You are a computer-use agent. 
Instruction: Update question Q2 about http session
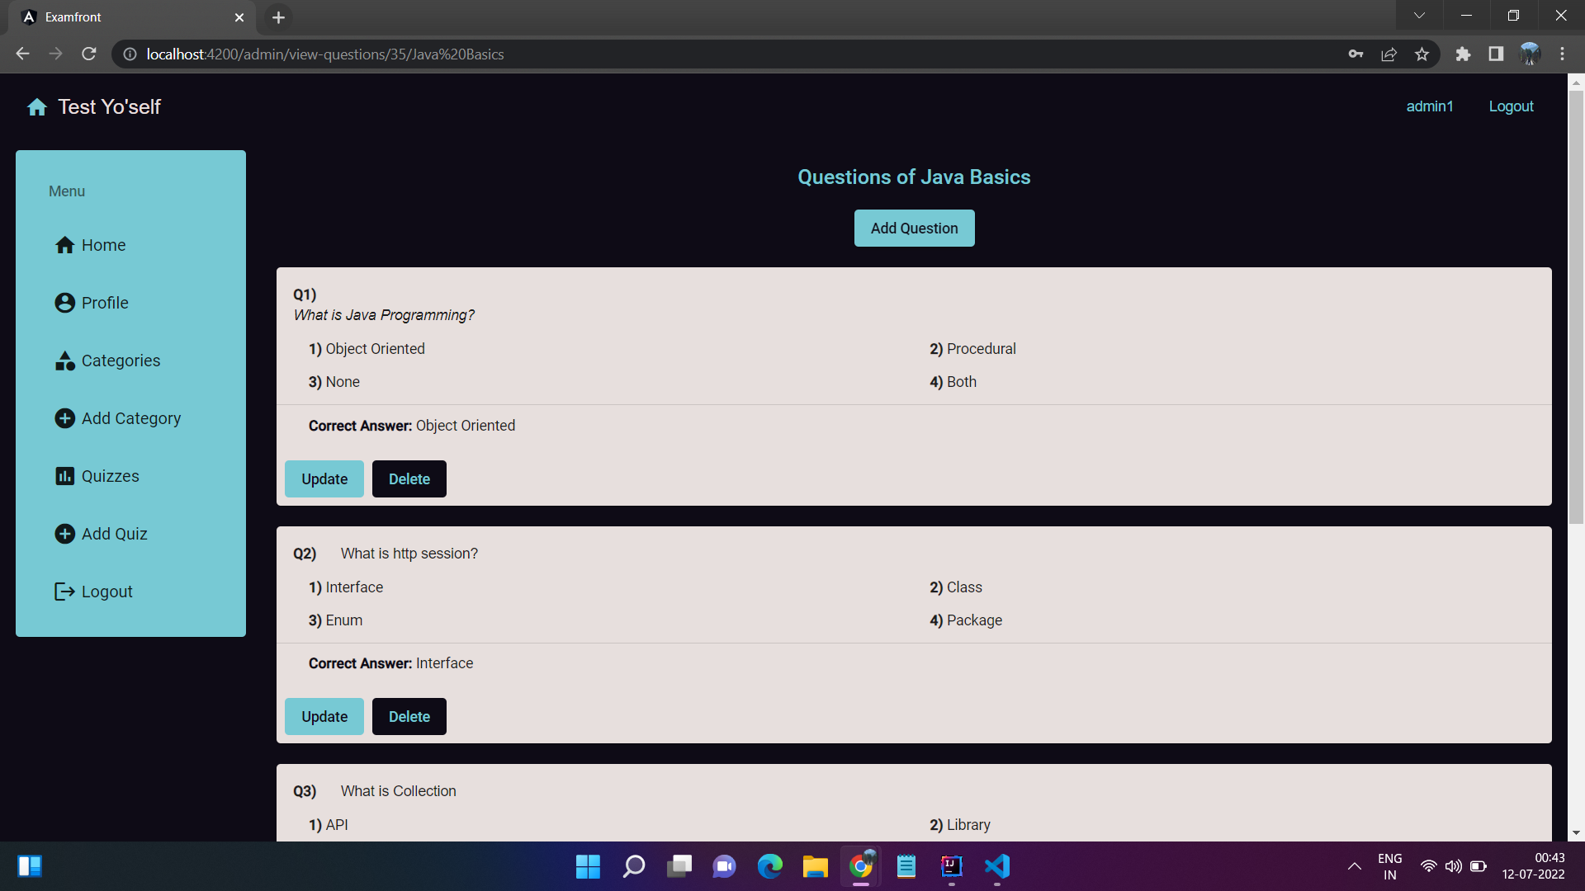coord(324,717)
